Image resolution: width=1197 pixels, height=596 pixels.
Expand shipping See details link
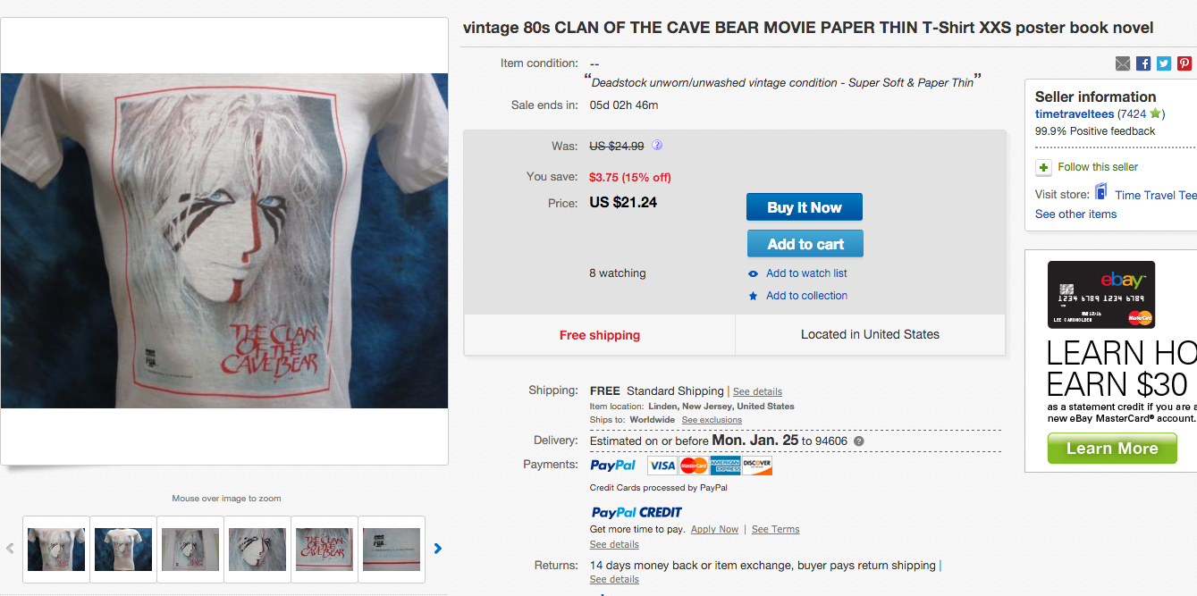pos(757,391)
